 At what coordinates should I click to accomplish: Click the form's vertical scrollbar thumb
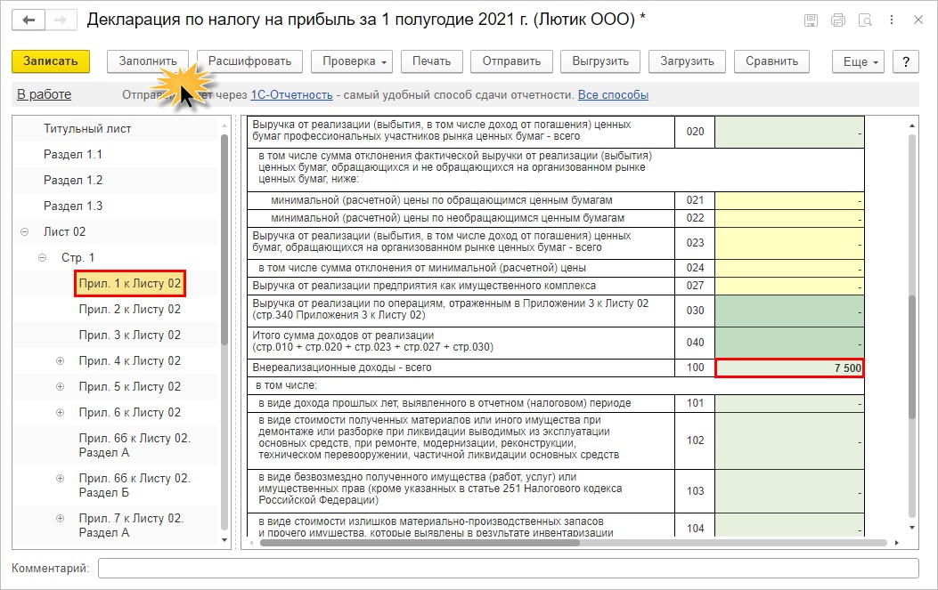(x=911, y=356)
